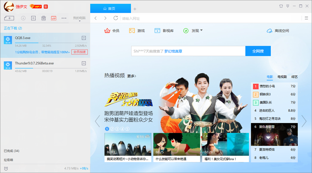
Task: Refresh the browser page
Action: click(x=115, y=18)
